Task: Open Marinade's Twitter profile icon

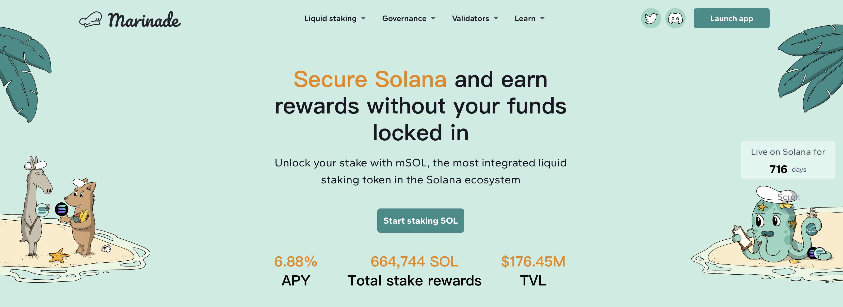Action: [651, 18]
